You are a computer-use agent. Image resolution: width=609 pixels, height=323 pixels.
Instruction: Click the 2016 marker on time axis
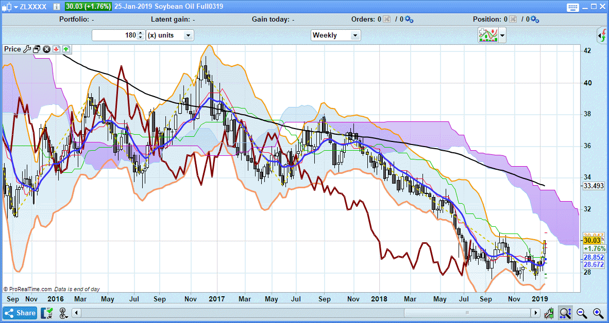pos(56,299)
